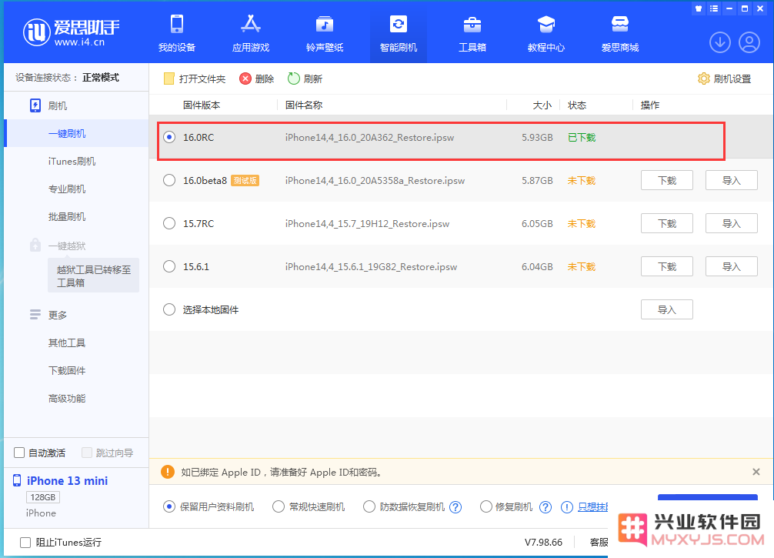The width and height of the screenshot is (774, 558).
Task: Close the Apple ID warning notice
Action: 756,472
